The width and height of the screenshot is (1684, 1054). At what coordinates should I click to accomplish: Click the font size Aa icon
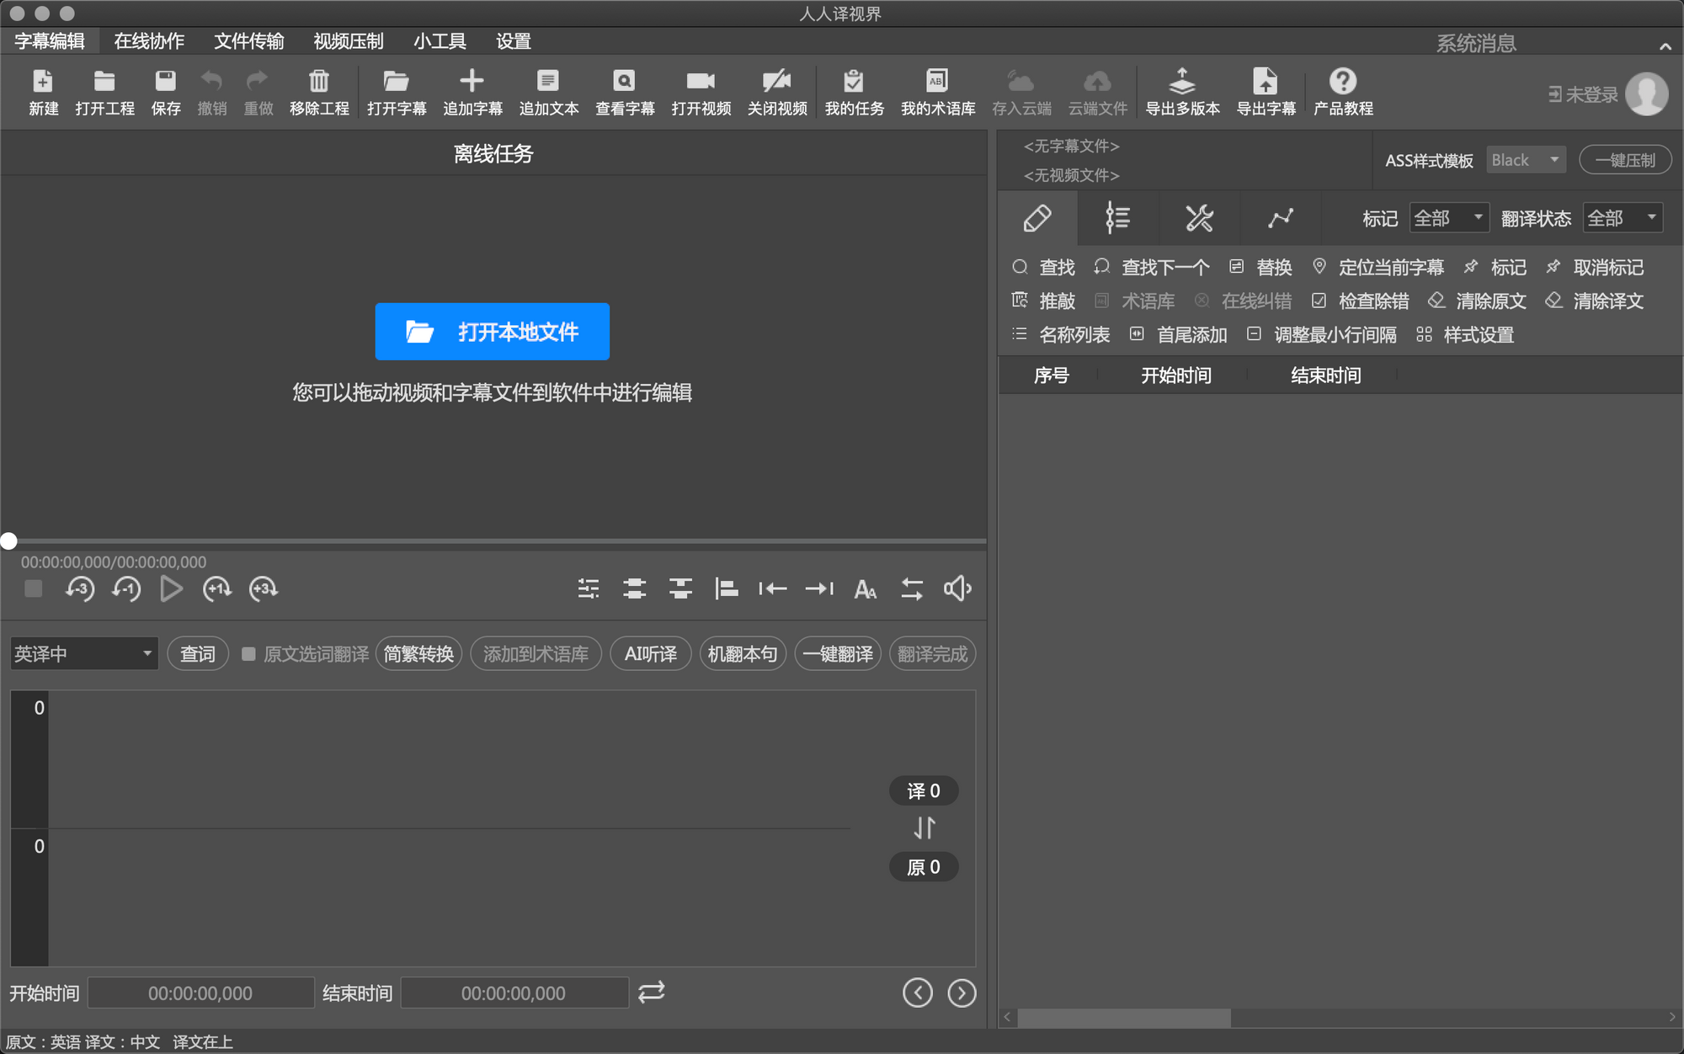[x=865, y=588]
